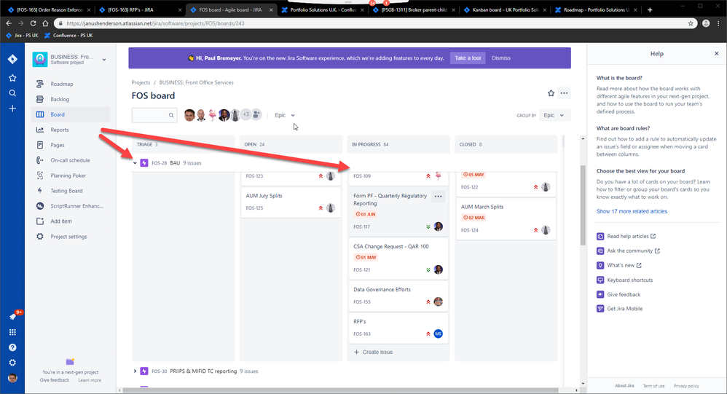
Task: Filter by the +3 more assignees avatar
Action: [245, 114]
